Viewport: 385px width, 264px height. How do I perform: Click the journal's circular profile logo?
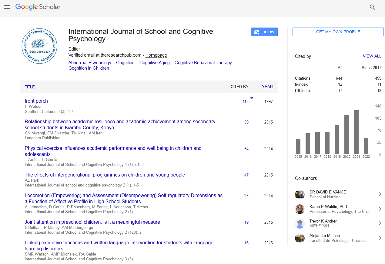[39, 46]
